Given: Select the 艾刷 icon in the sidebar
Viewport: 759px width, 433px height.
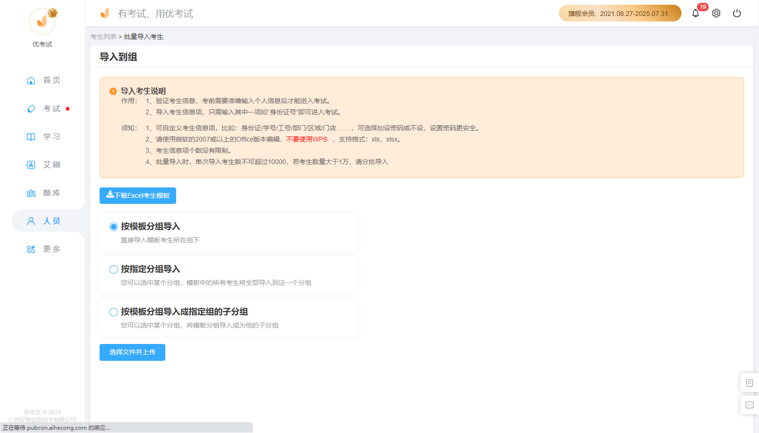Looking at the screenshot, I should pyautogui.click(x=31, y=165).
